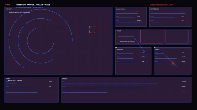Click the 'DUAL KEY' value in Orders

(183, 82)
